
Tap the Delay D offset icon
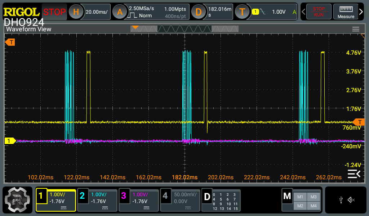198,12
